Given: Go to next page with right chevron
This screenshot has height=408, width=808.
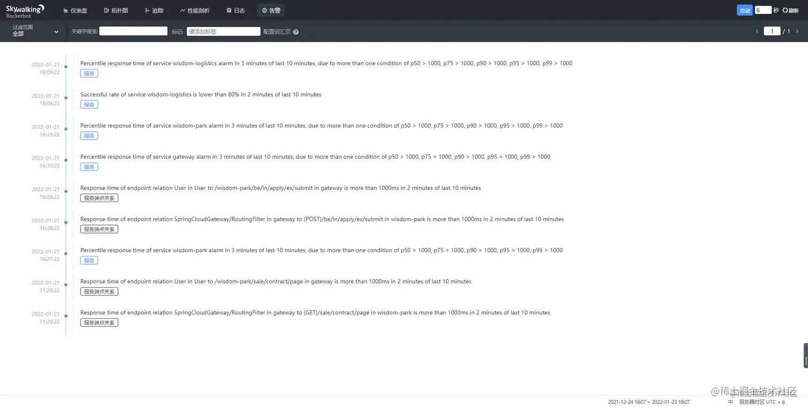Looking at the screenshot, I should tap(797, 31).
